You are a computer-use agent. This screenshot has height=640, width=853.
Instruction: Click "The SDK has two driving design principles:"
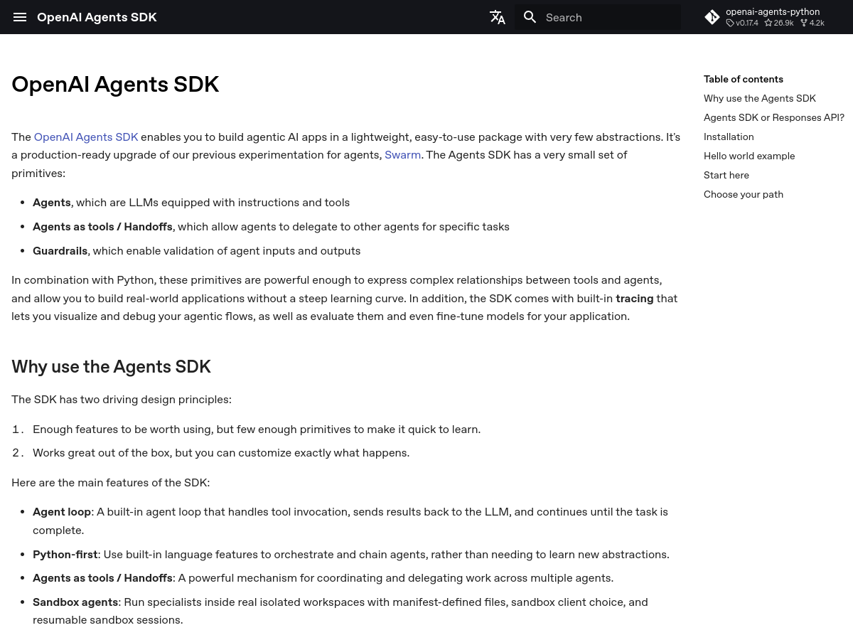click(122, 400)
